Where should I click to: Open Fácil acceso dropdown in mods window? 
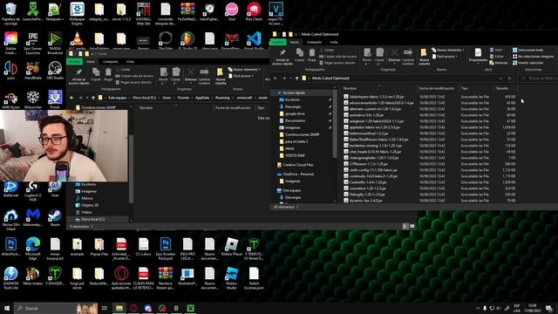point(242,76)
